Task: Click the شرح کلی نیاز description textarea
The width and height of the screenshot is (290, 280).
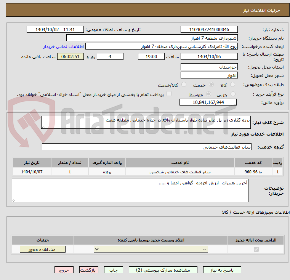Action: click(x=146, y=122)
